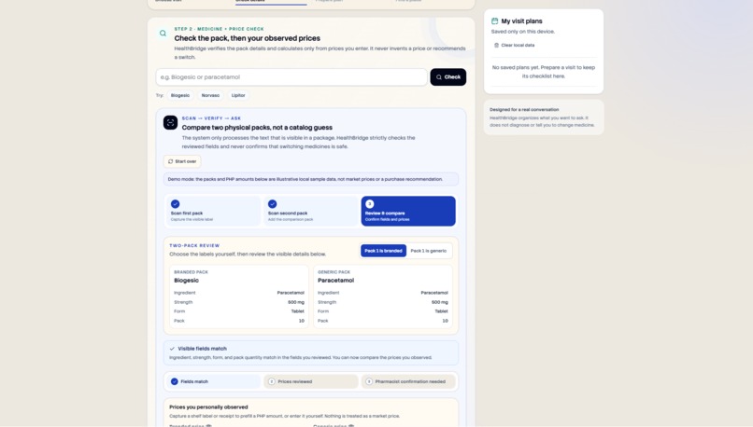Screen dimensions: 753x427
Task: Click Clear local data link
Action: [x=515, y=45]
